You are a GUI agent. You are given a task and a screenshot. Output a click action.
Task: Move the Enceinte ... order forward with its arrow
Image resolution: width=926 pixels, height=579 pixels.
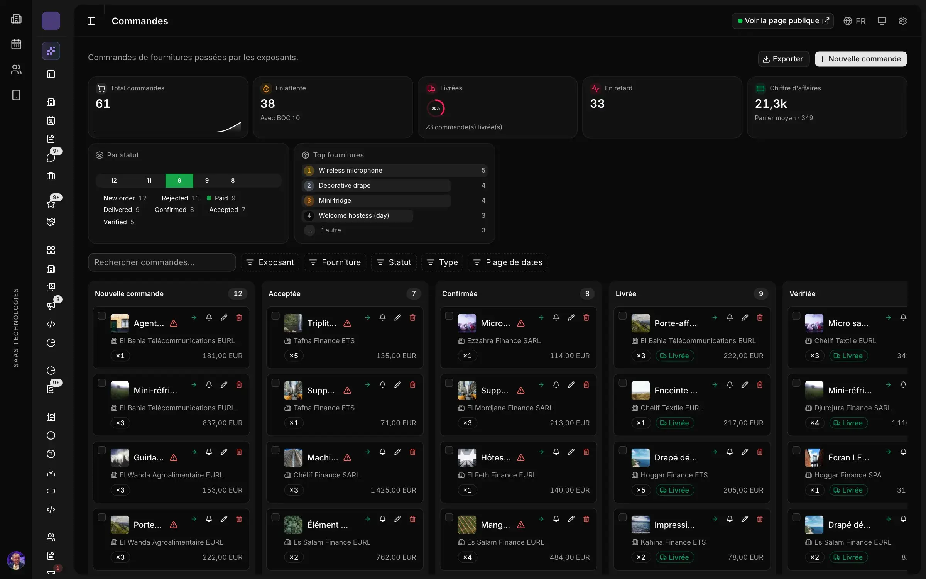(715, 384)
